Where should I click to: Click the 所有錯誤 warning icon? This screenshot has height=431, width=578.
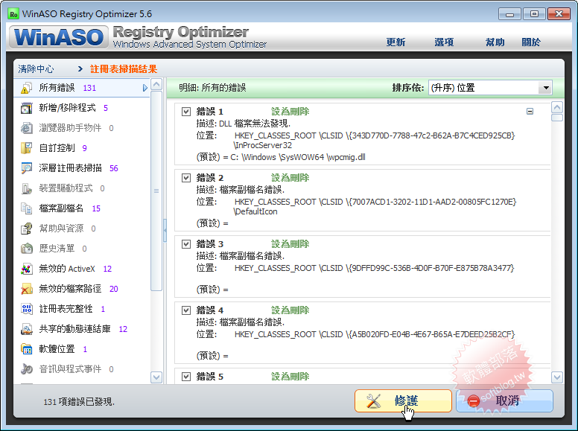pyautogui.click(x=27, y=88)
